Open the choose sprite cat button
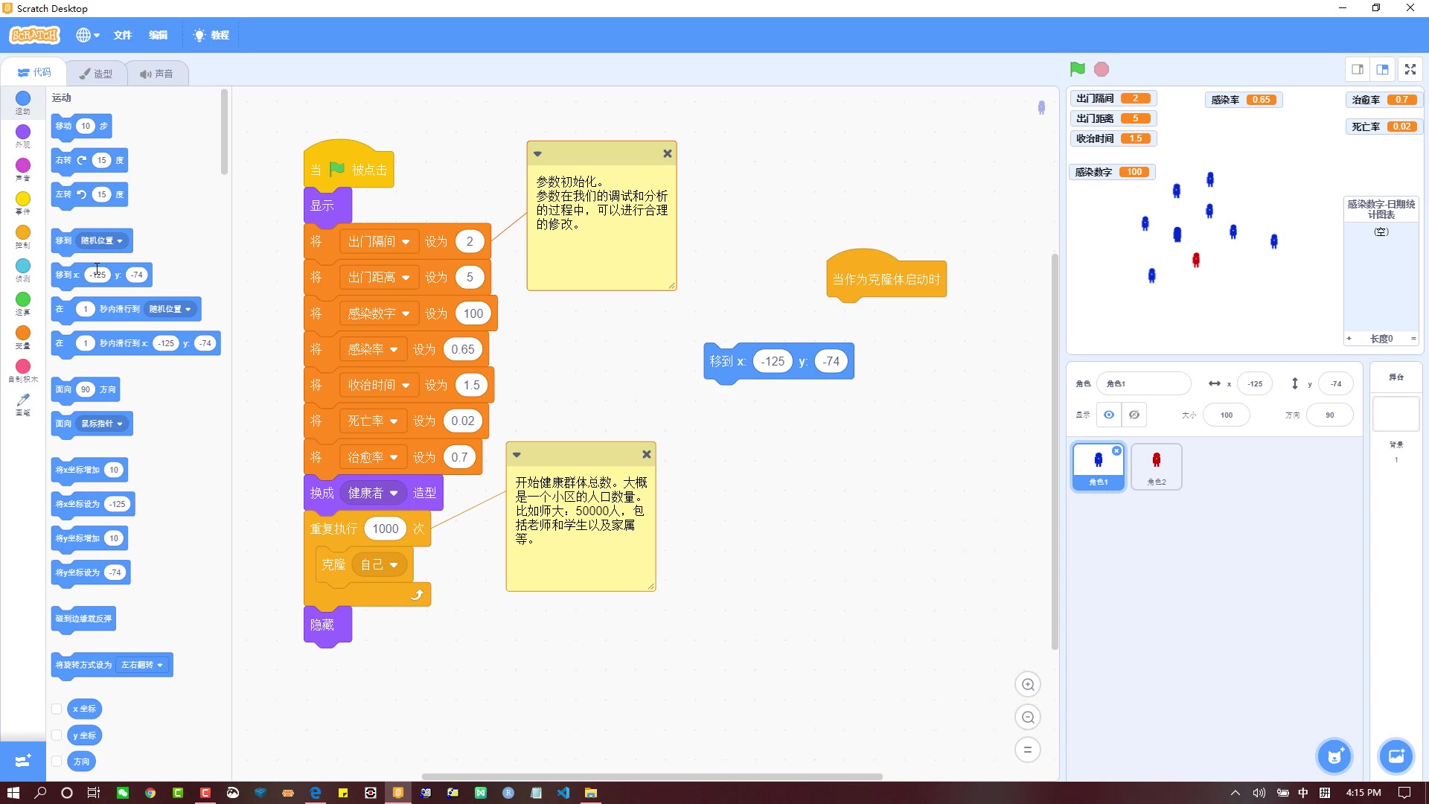Viewport: 1429px width, 804px height. click(1334, 756)
